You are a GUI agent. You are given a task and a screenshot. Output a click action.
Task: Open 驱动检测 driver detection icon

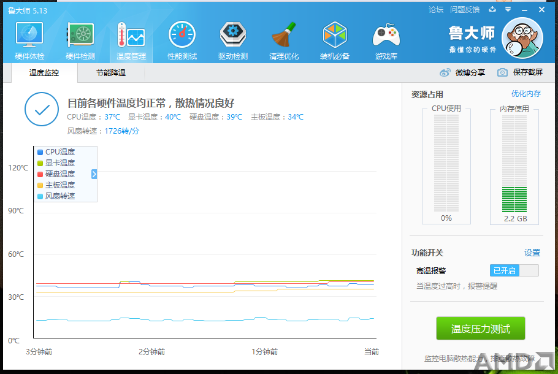233,34
